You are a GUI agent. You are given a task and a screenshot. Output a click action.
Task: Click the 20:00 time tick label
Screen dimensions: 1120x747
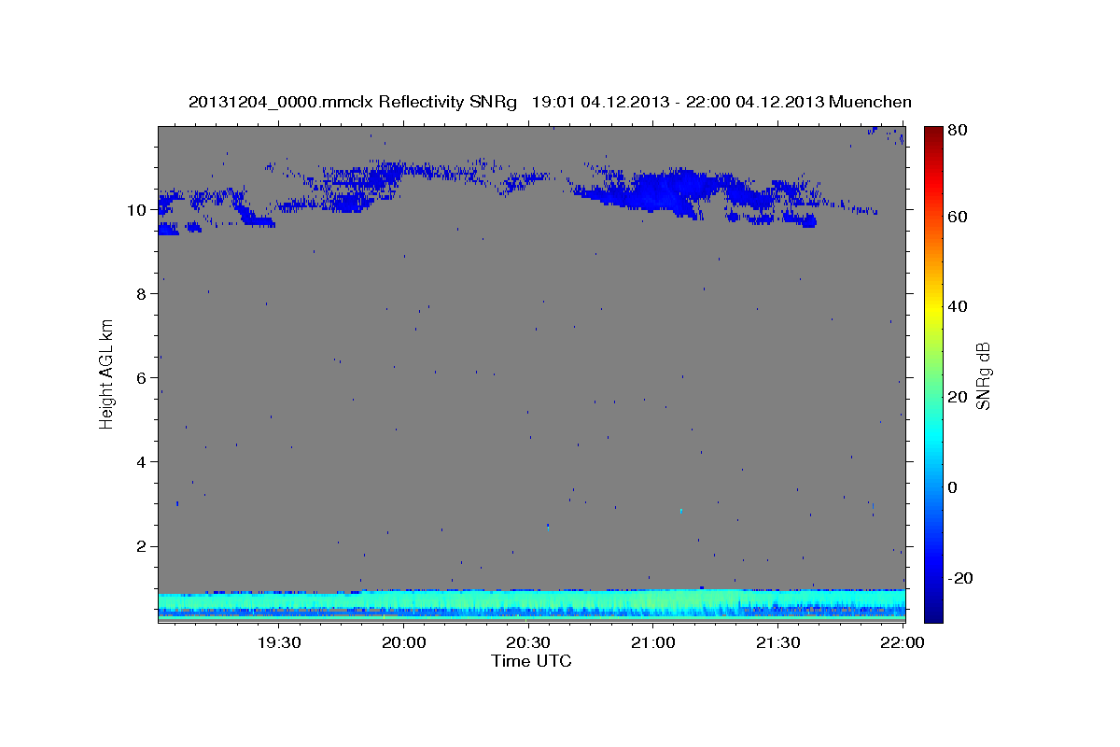point(404,642)
